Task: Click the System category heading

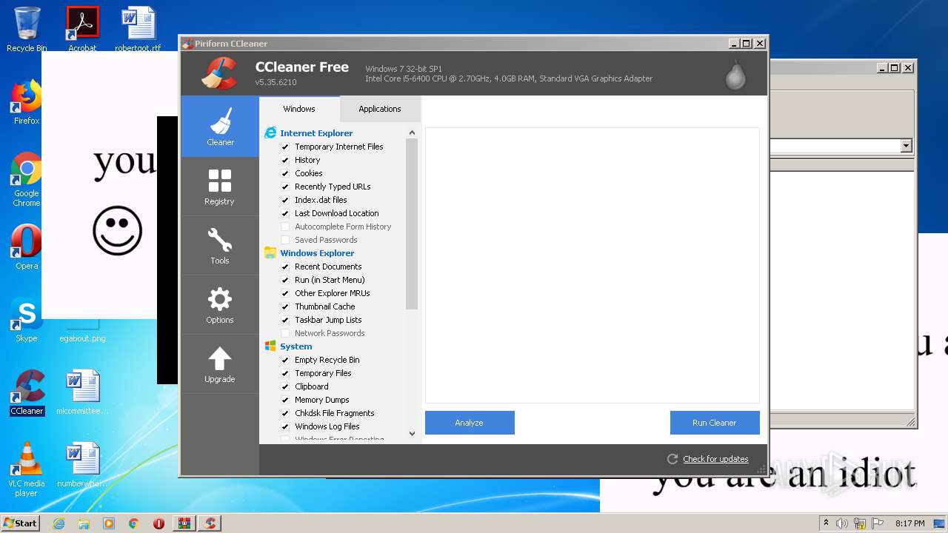Action: click(x=296, y=346)
